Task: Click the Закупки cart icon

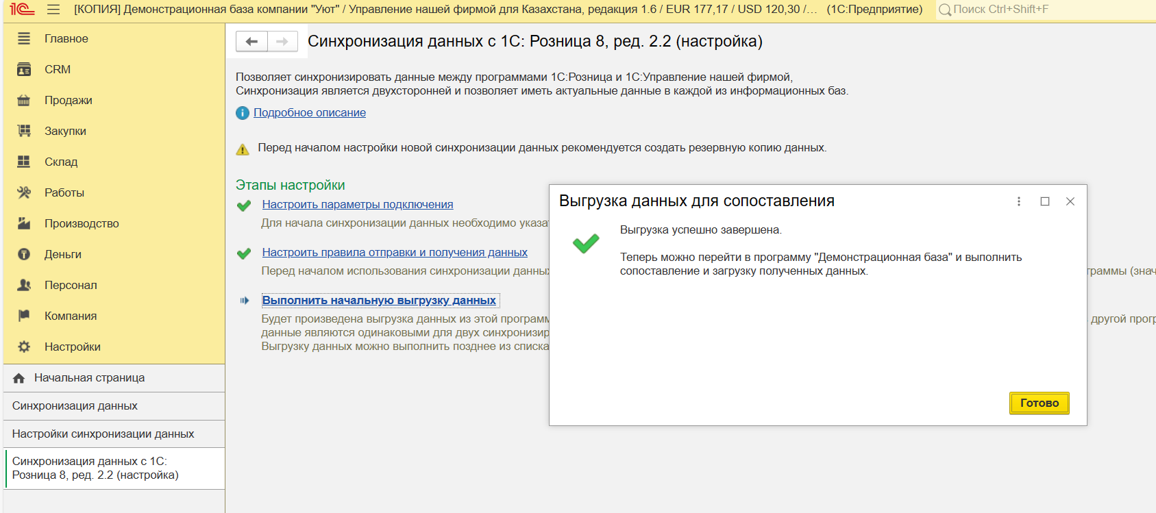Action: [24, 131]
